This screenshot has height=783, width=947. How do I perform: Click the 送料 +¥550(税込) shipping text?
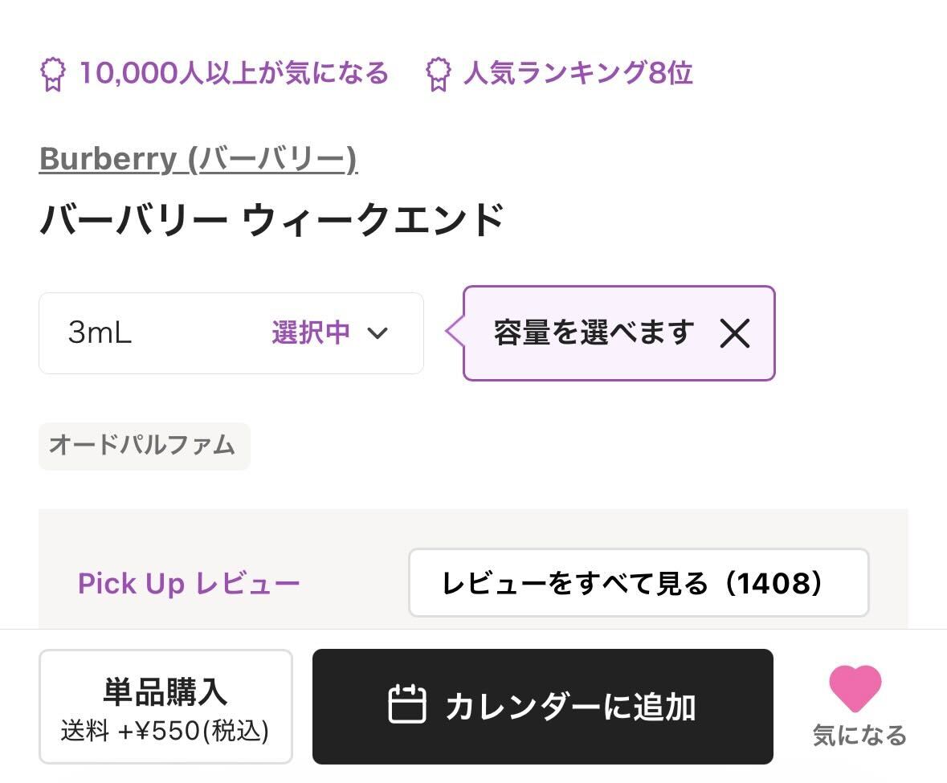[165, 731]
